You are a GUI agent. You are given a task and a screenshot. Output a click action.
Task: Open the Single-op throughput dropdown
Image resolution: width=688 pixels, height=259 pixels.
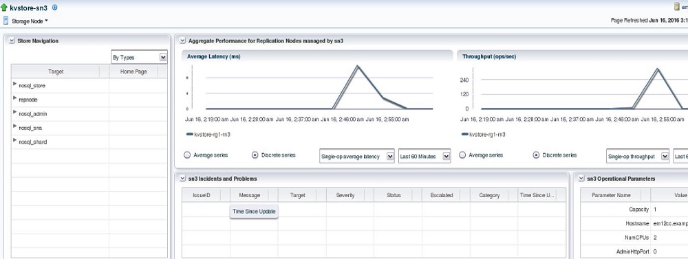pyautogui.click(x=638, y=156)
